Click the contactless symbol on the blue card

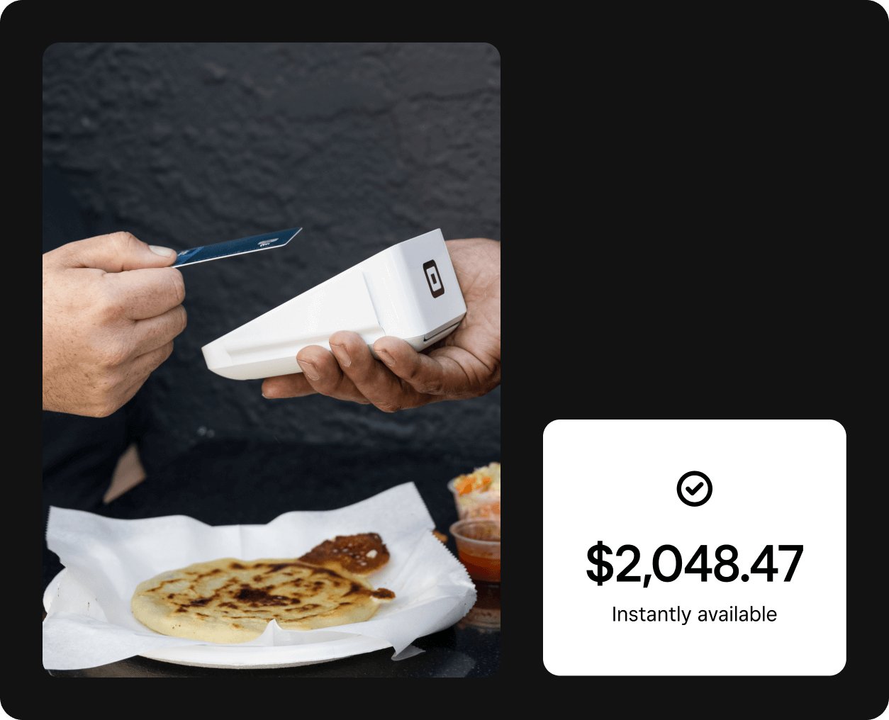[x=269, y=243]
